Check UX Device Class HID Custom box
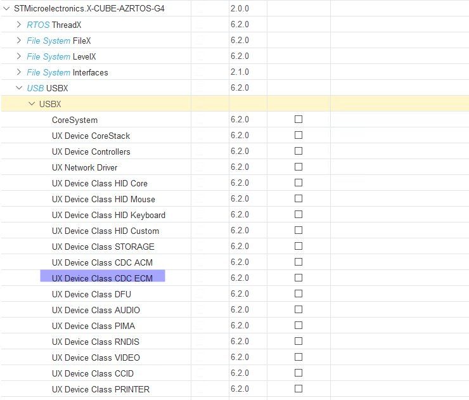The image size is (469, 400). [x=299, y=230]
